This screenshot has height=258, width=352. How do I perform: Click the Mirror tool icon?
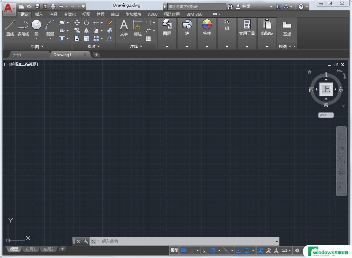pyautogui.click(x=86, y=31)
